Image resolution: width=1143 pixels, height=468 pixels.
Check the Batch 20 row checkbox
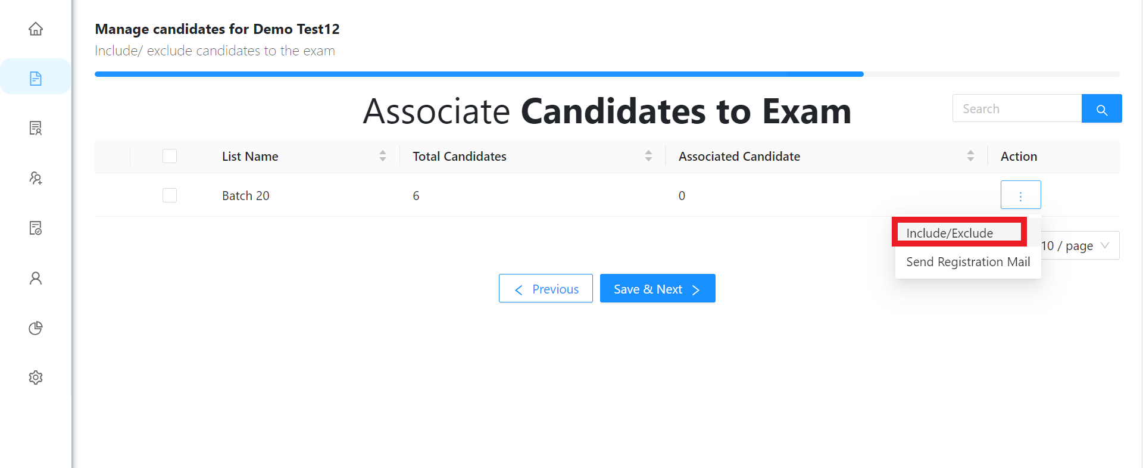[x=170, y=195]
